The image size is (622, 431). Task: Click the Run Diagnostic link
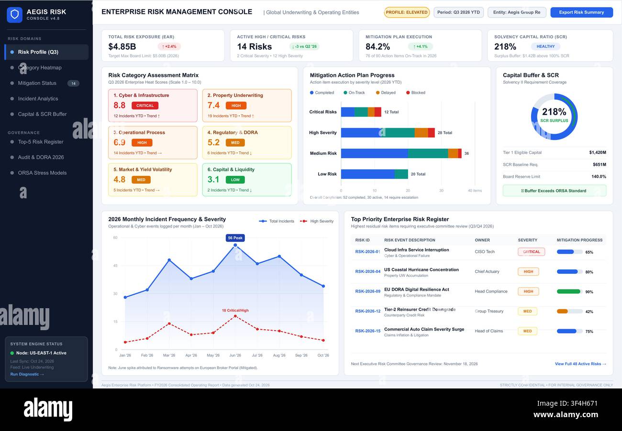[x=27, y=374]
